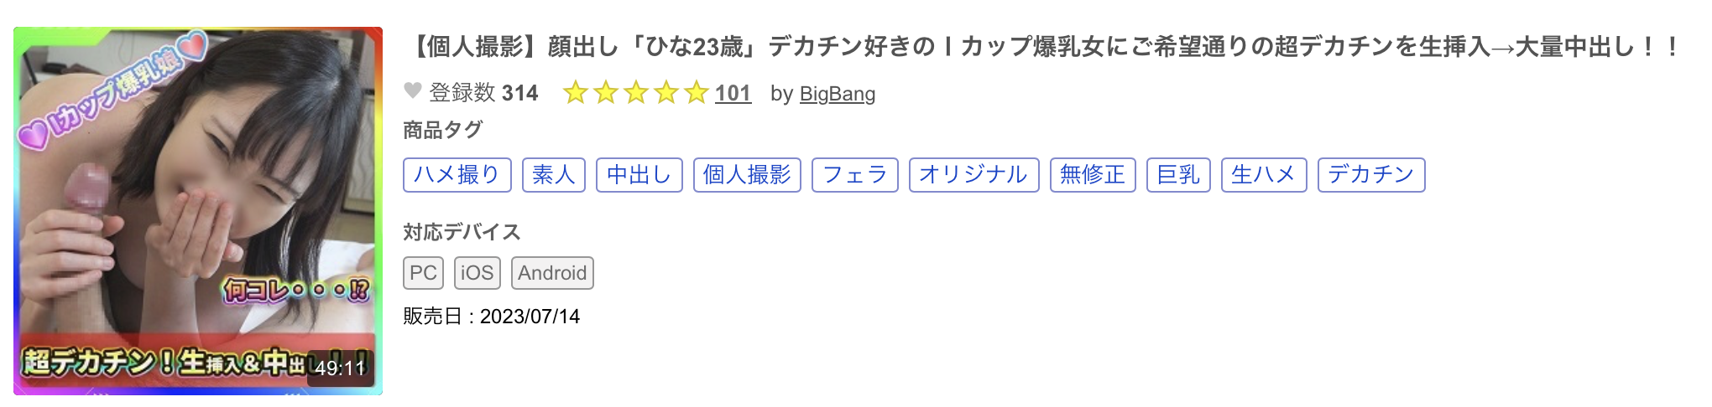Click the PC device badge
The height and width of the screenshot is (407, 1712).
click(423, 273)
